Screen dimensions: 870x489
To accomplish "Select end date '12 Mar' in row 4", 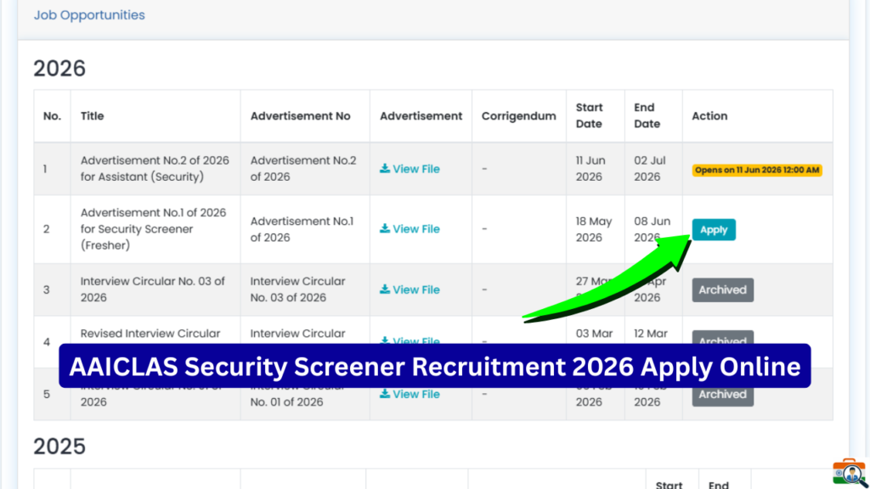I will point(650,333).
